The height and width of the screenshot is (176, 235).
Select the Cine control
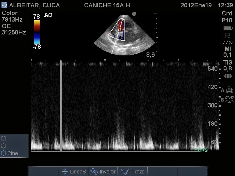coord(9,153)
